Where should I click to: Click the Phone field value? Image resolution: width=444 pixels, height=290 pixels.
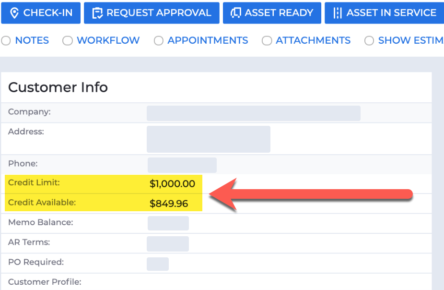(182, 165)
